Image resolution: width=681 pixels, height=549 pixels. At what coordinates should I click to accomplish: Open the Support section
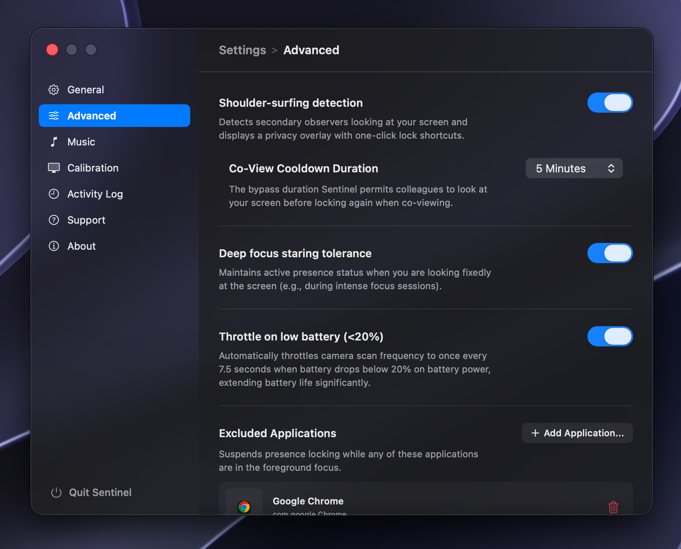(114, 220)
